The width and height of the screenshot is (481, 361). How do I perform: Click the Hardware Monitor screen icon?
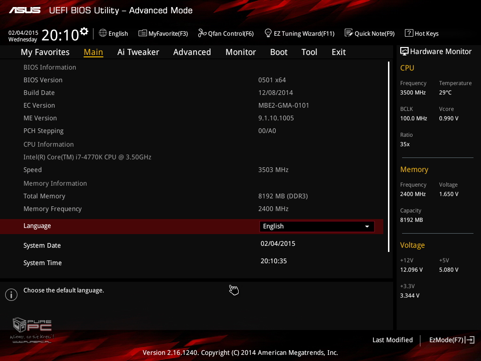click(x=404, y=51)
